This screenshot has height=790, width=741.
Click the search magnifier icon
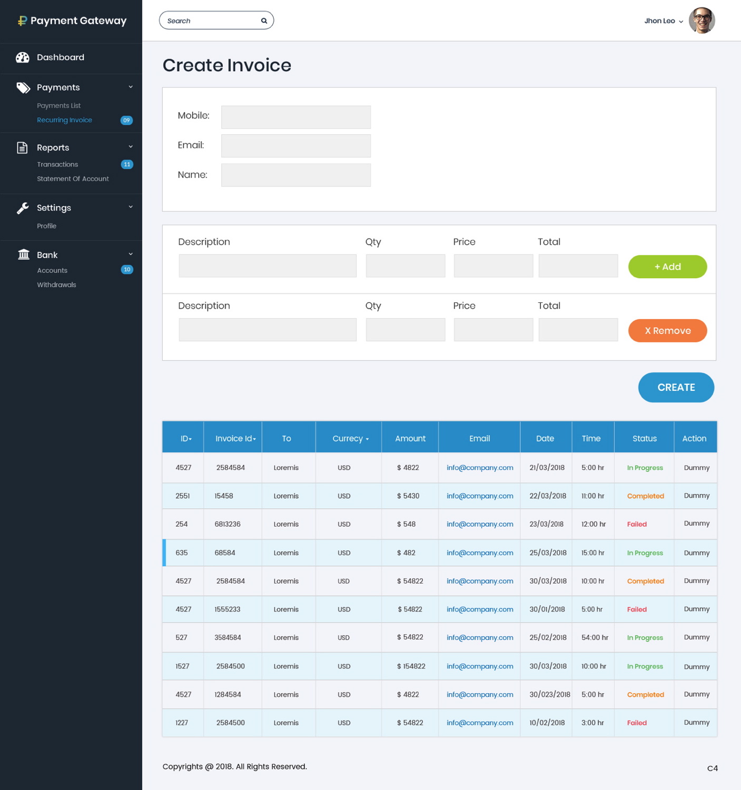click(264, 21)
